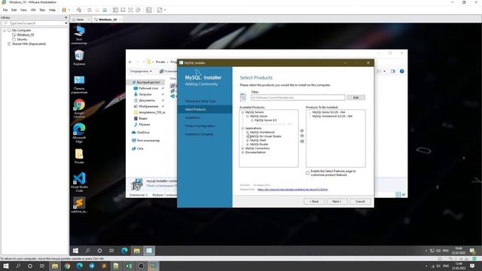Click the guest Windows Start button
The image size is (482, 271).
75,251
